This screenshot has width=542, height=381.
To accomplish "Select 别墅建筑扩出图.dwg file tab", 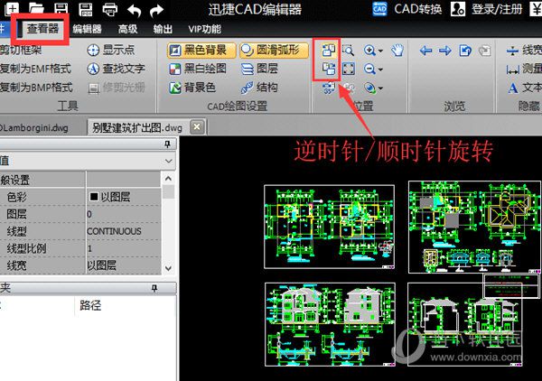I will (137, 128).
